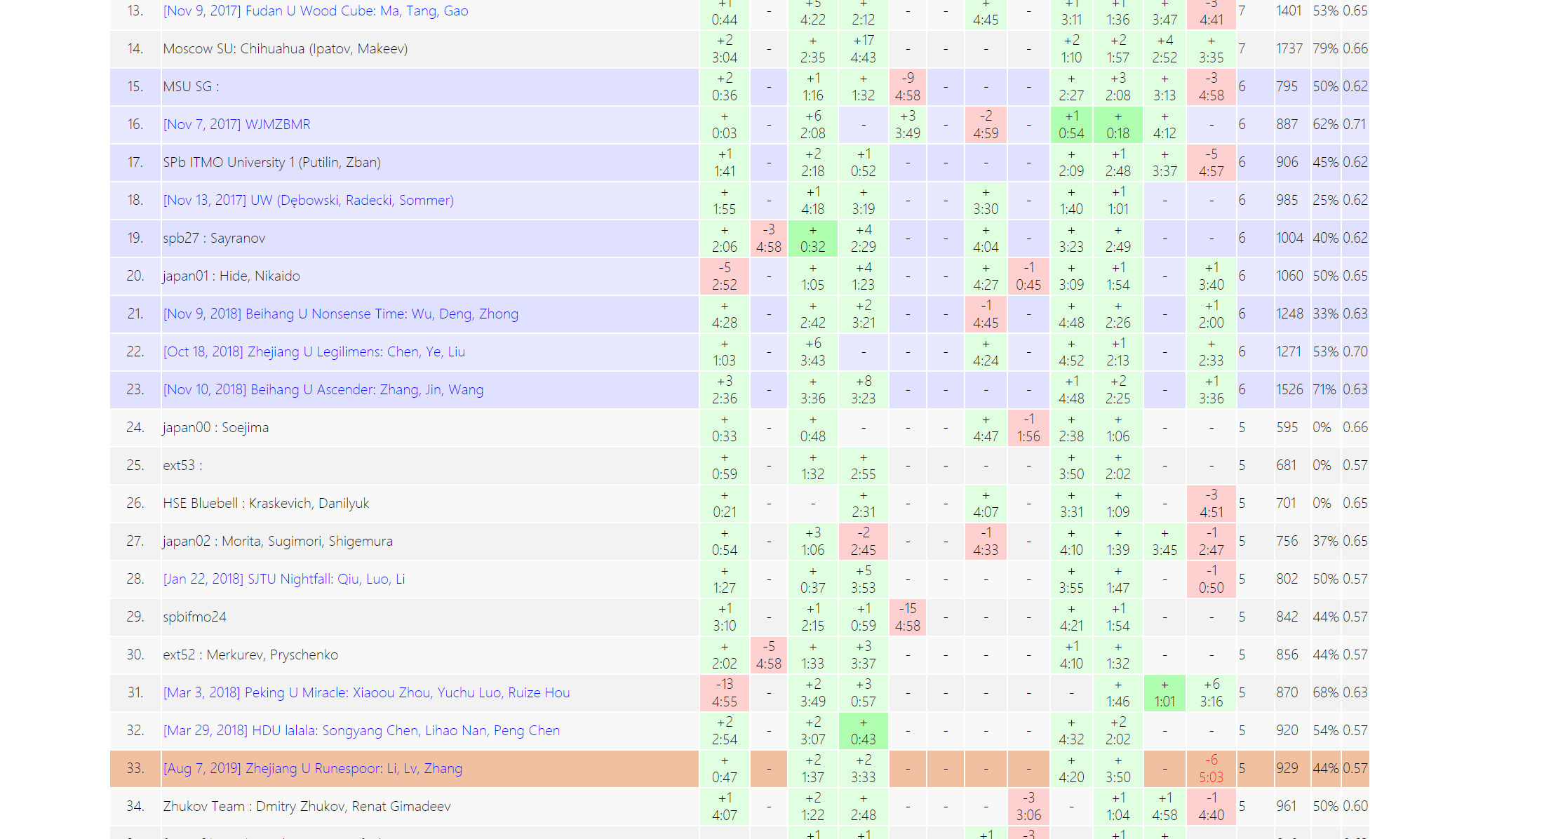Click the bright green 0:32 cell in spb27 row

click(x=812, y=239)
